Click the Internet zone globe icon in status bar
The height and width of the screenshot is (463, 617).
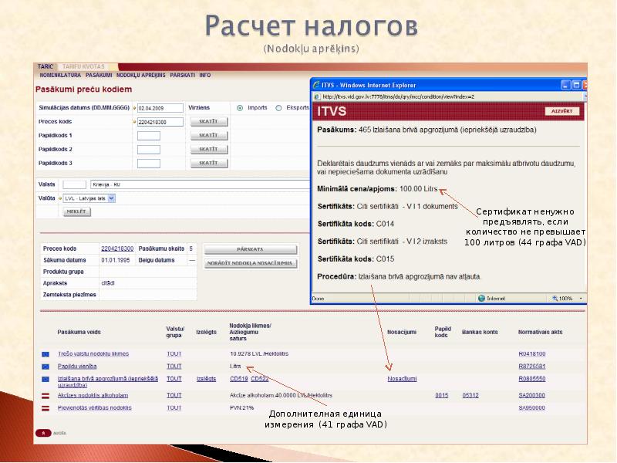tap(480, 298)
